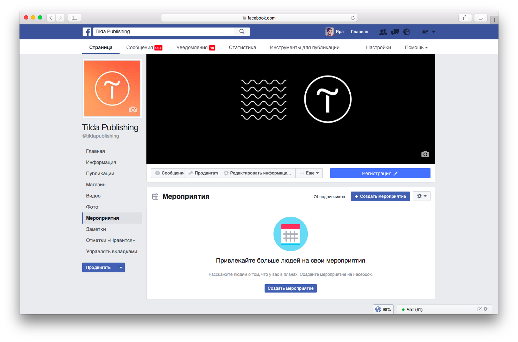518x342 pixels.
Task: Click the search magnifier icon
Action: 242,31
